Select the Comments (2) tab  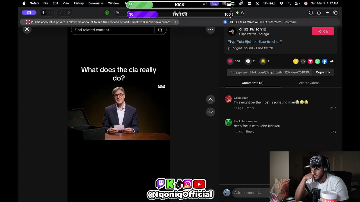coord(253,83)
